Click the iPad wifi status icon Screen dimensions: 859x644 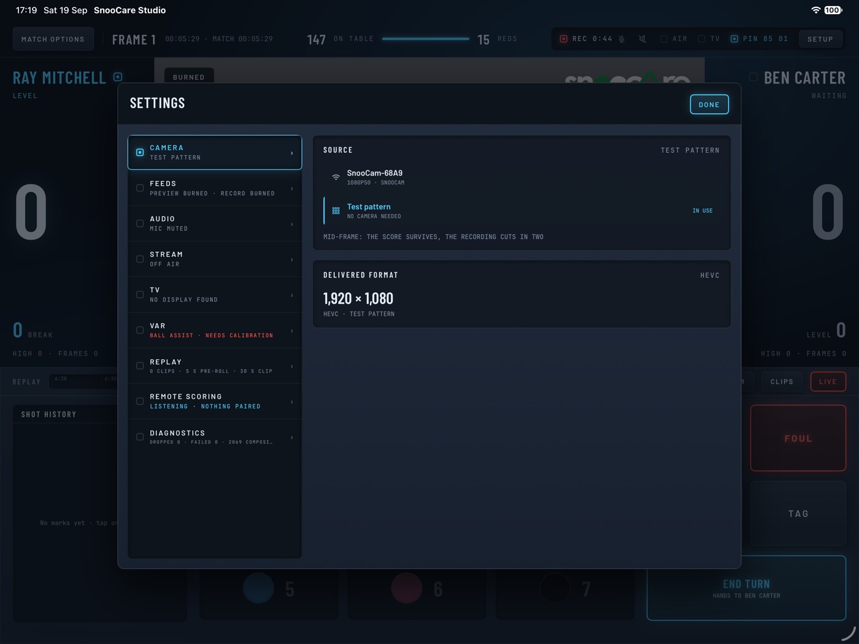(815, 10)
